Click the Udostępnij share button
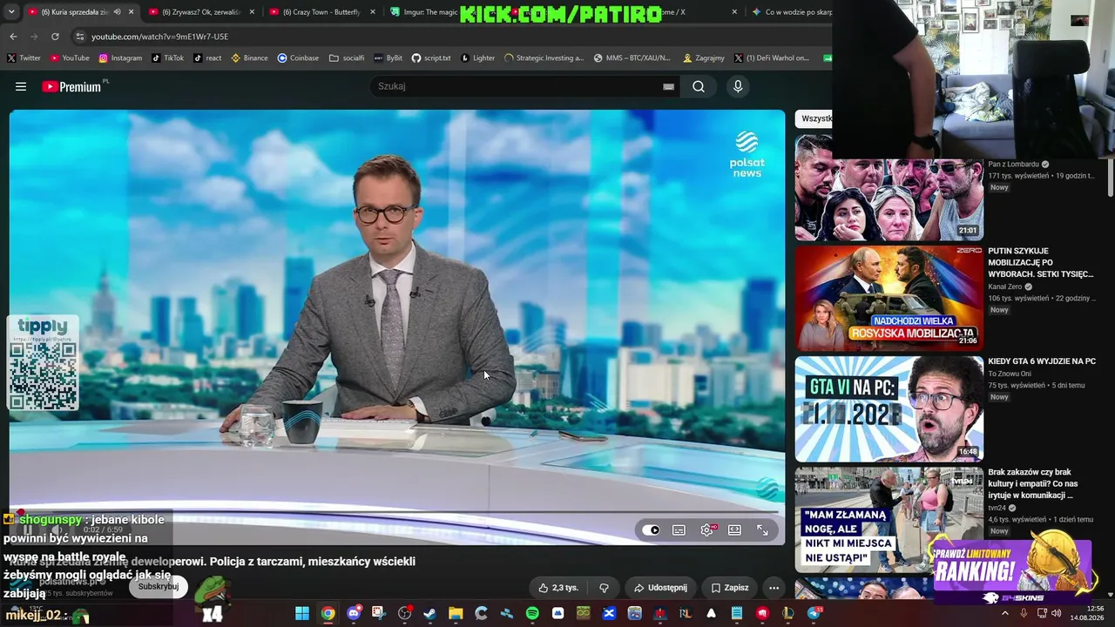Image resolution: width=1115 pixels, height=627 pixels. coord(660,588)
